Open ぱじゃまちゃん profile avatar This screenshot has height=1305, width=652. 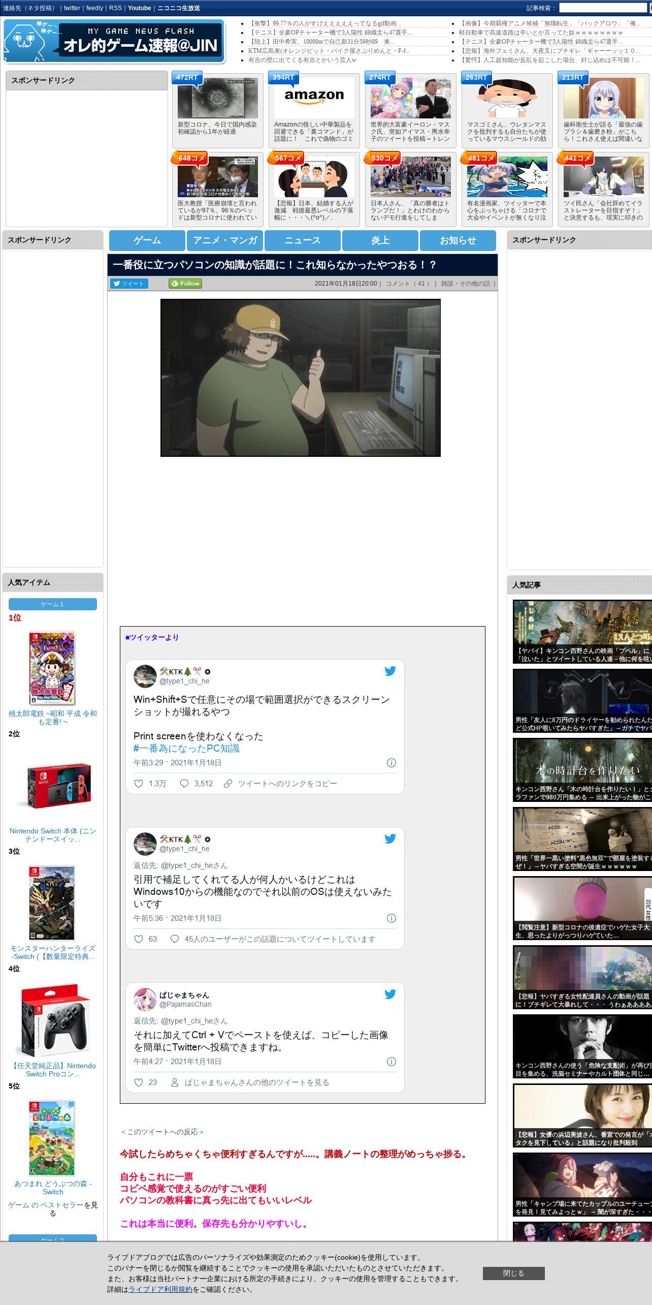point(145,999)
